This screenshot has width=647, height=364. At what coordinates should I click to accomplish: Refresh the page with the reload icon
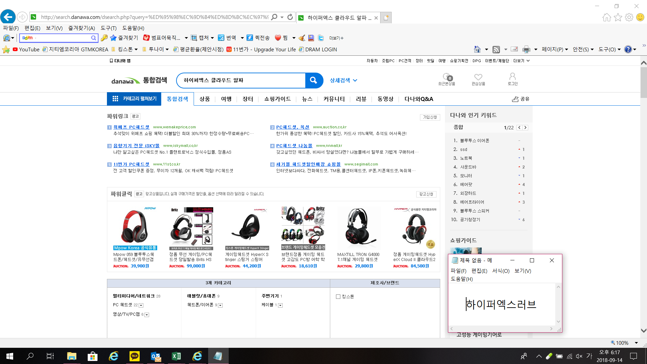pyautogui.click(x=290, y=17)
